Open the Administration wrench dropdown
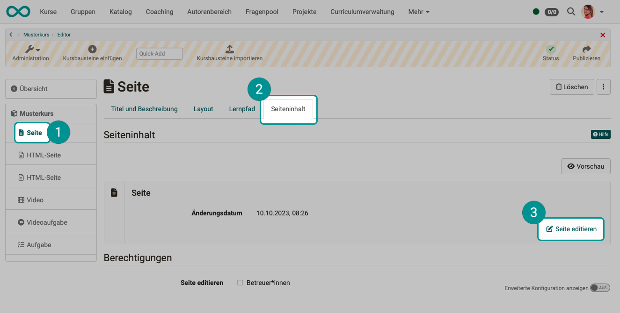Viewport: 620px width, 313px height. tap(32, 50)
